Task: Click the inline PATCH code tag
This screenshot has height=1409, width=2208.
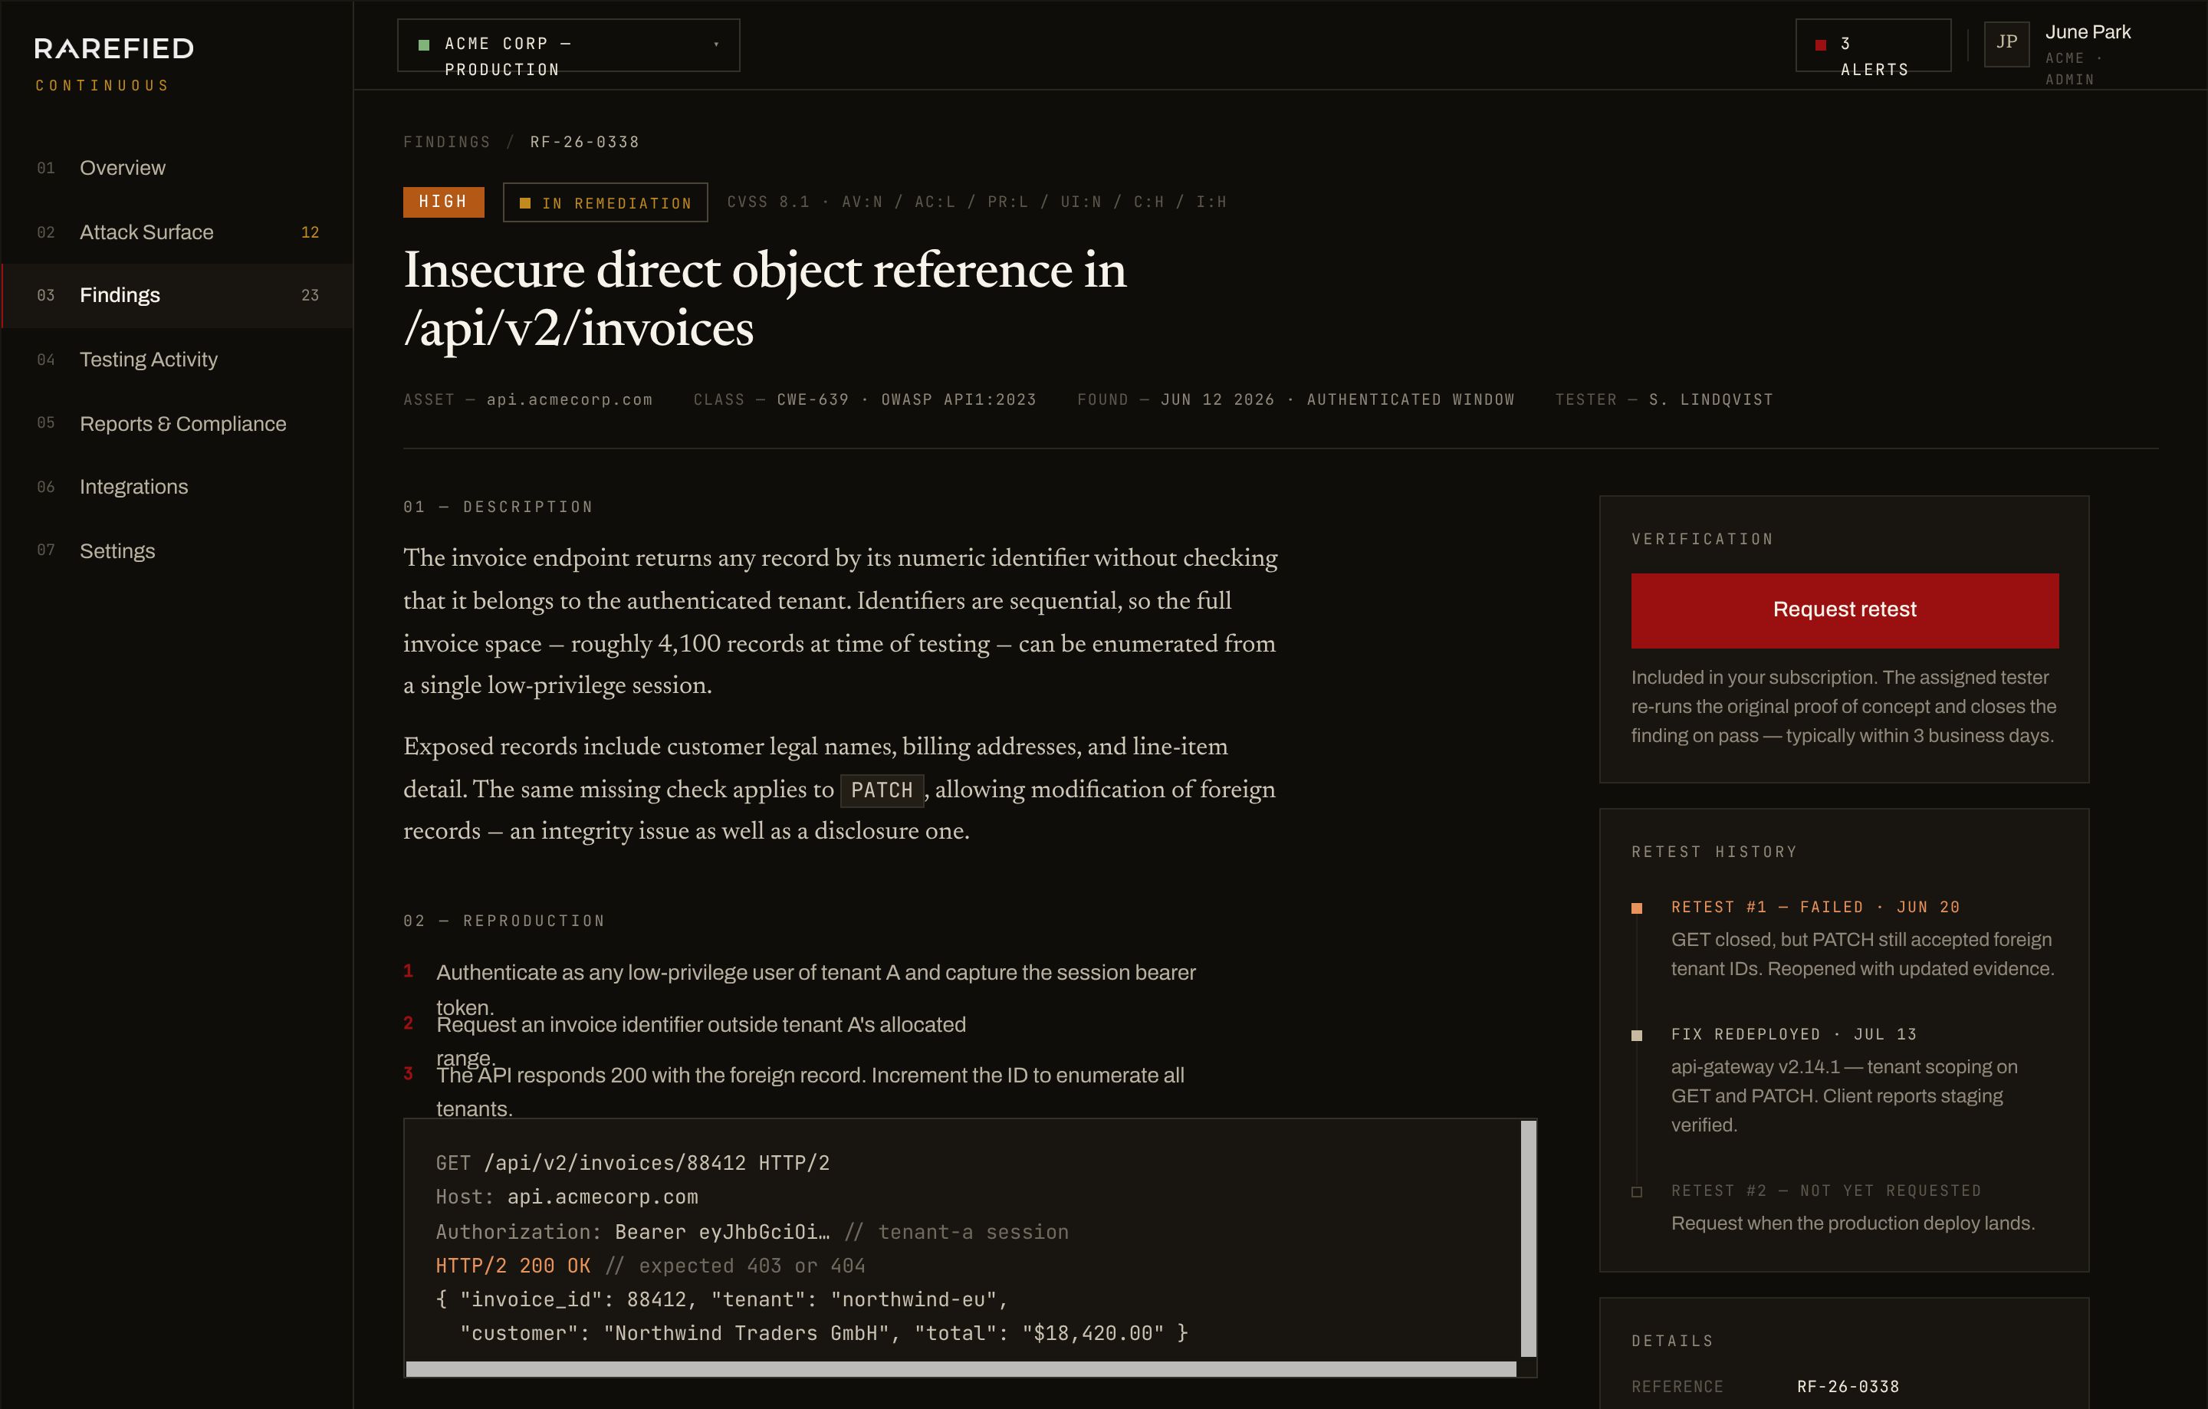Action: click(x=882, y=790)
